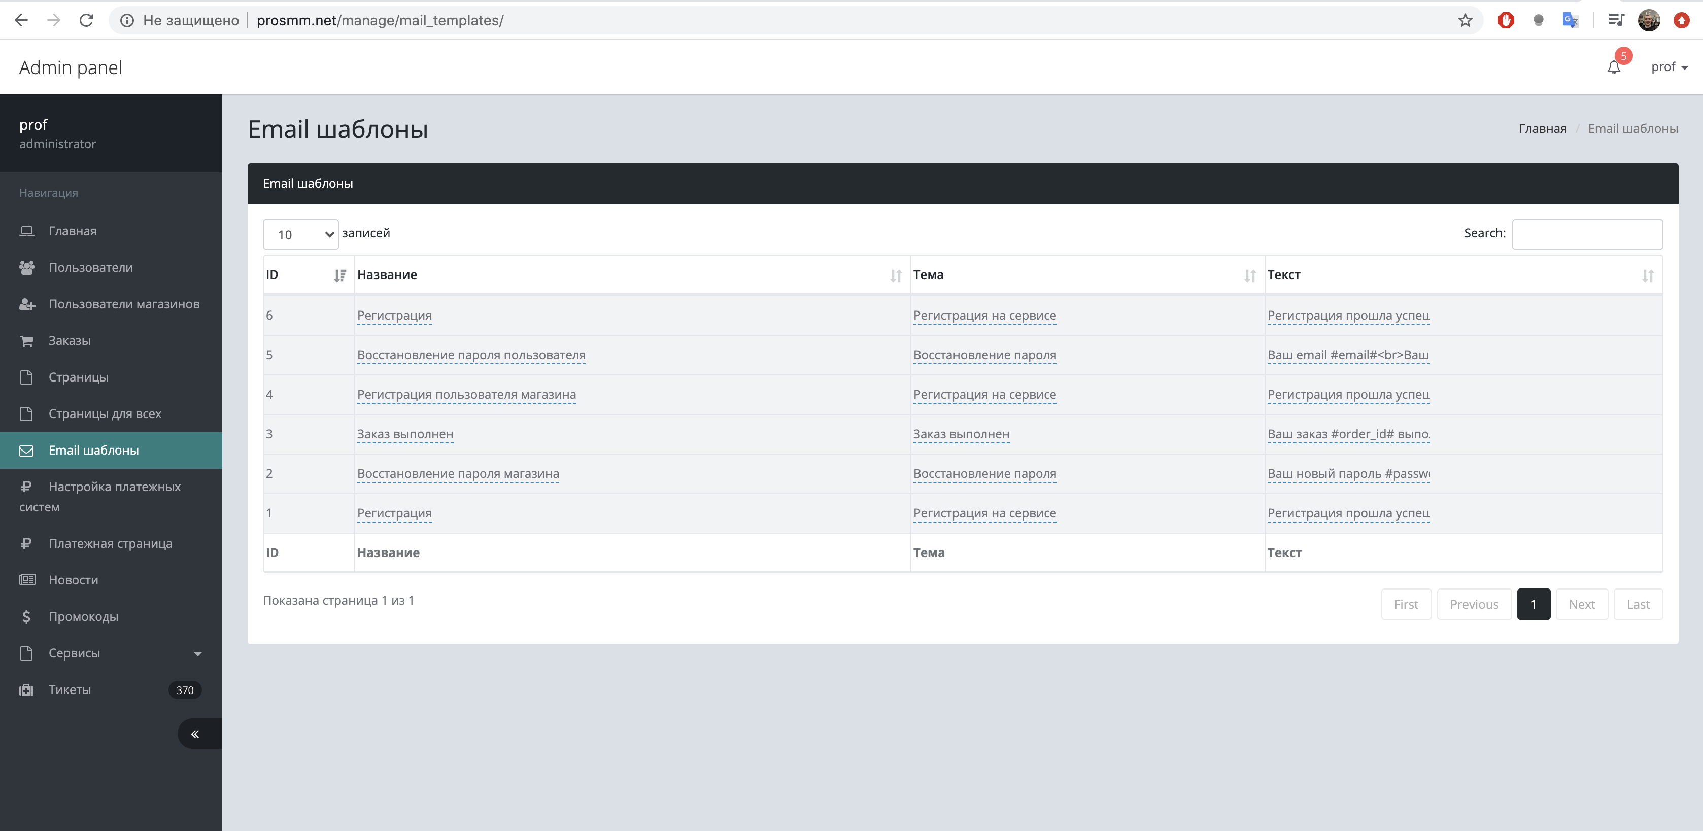Collapse the sidebar with double-chevron button
Viewport: 1703px width, 831px height.
tap(199, 733)
